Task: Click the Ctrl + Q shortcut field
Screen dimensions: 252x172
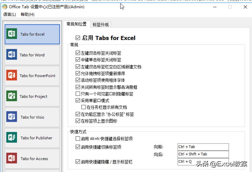Action: (x=203, y=162)
